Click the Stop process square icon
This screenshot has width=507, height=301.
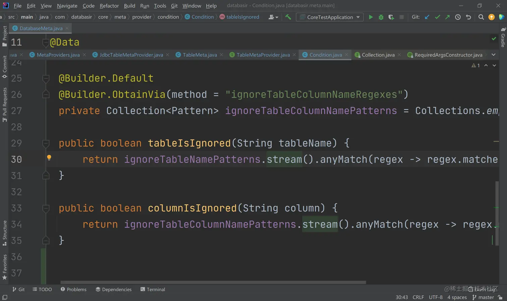coord(401,17)
